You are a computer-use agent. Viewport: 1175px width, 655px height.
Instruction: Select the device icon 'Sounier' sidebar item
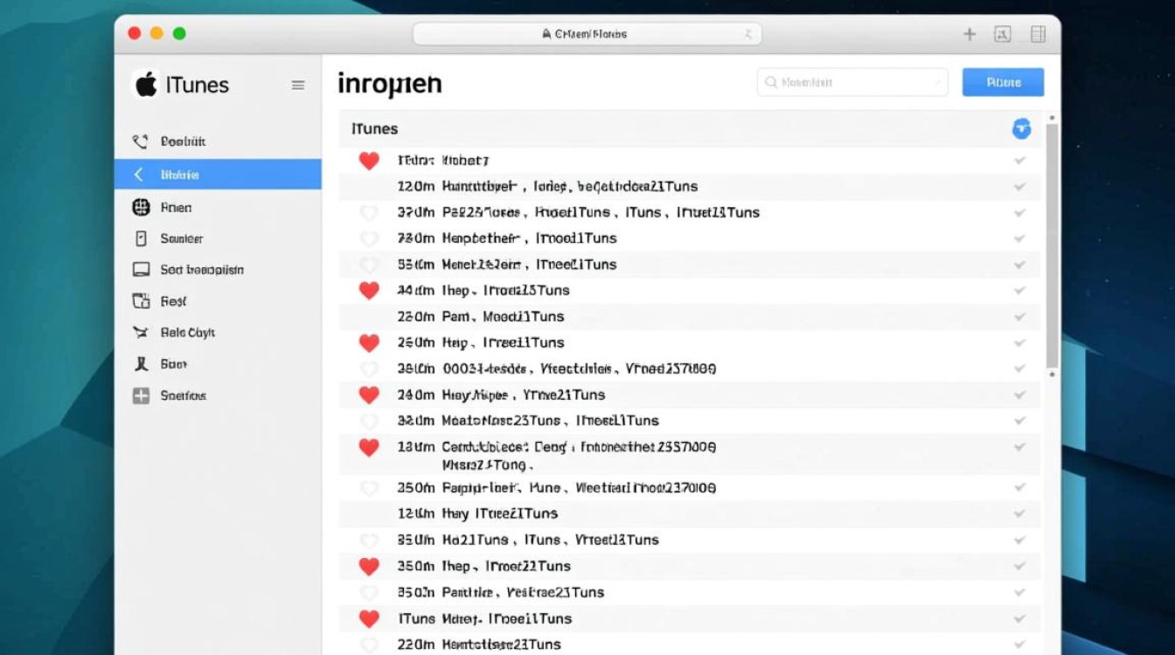pyautogui.click(x=218, y=238)
